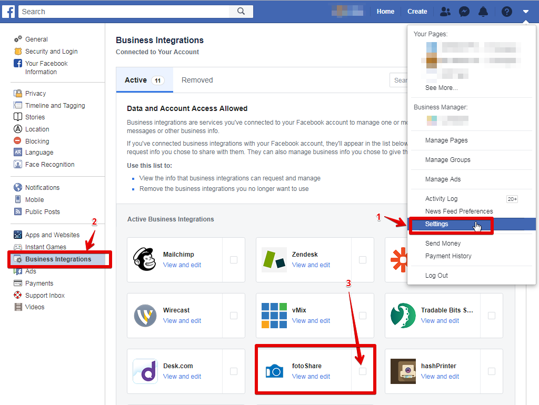Open Face Recognition icon

(18, 164)
